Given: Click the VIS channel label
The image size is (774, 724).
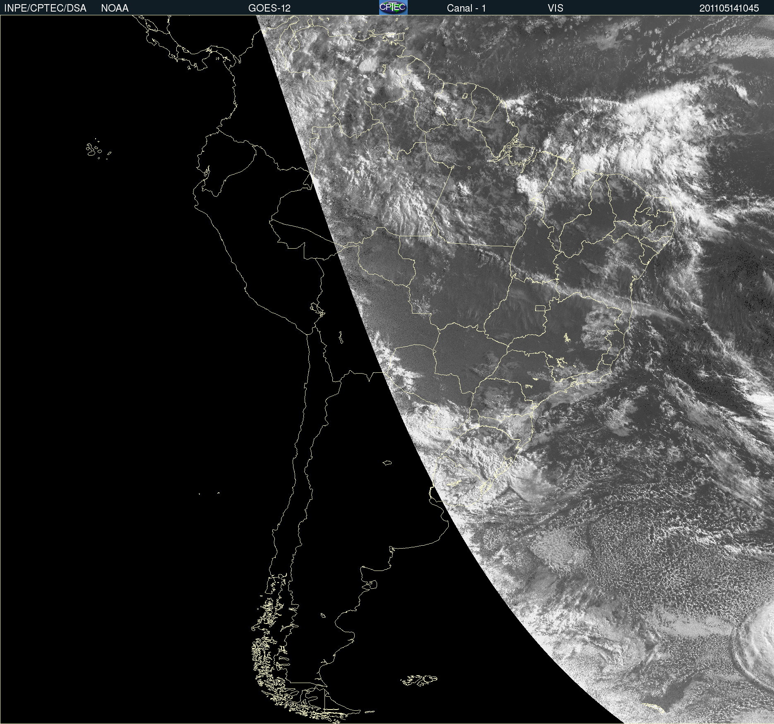Looking at the screenshot, I should point(555,8).
